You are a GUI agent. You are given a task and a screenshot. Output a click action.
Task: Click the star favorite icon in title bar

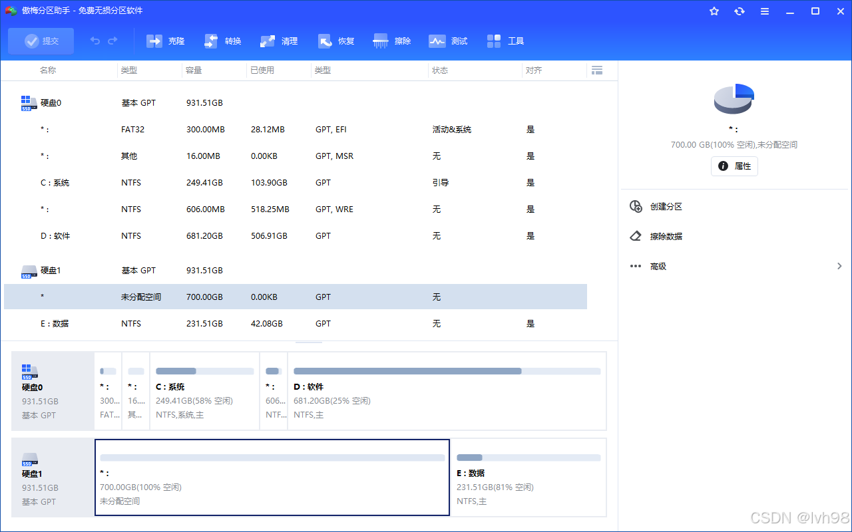pyautogui.click(x=714, y=11)
